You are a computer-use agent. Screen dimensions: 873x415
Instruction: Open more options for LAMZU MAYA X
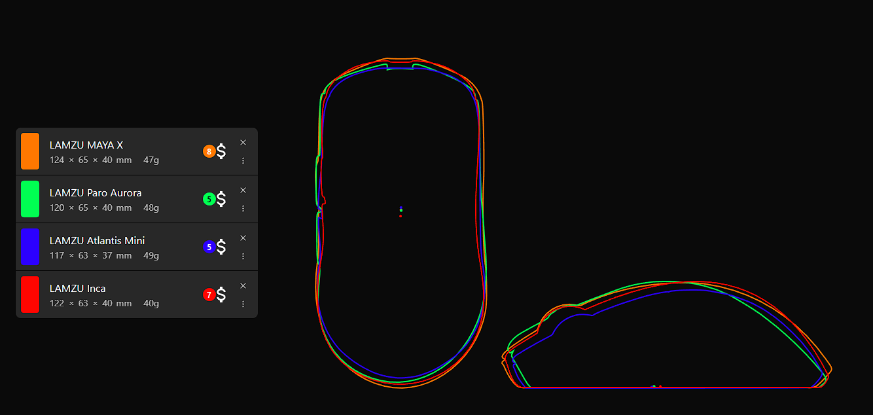pos(243,160)
